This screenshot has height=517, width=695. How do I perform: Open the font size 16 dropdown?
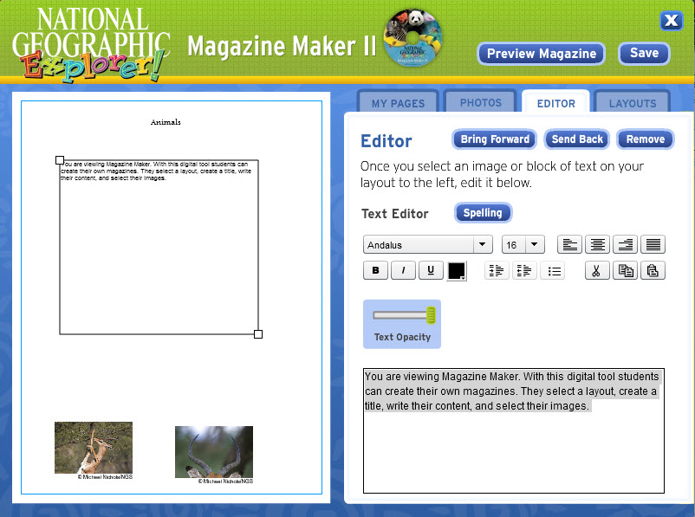tap(523, 244)
